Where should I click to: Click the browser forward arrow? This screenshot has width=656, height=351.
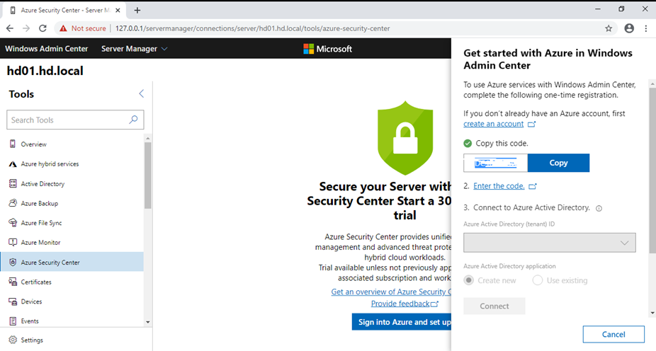point(26,28)
